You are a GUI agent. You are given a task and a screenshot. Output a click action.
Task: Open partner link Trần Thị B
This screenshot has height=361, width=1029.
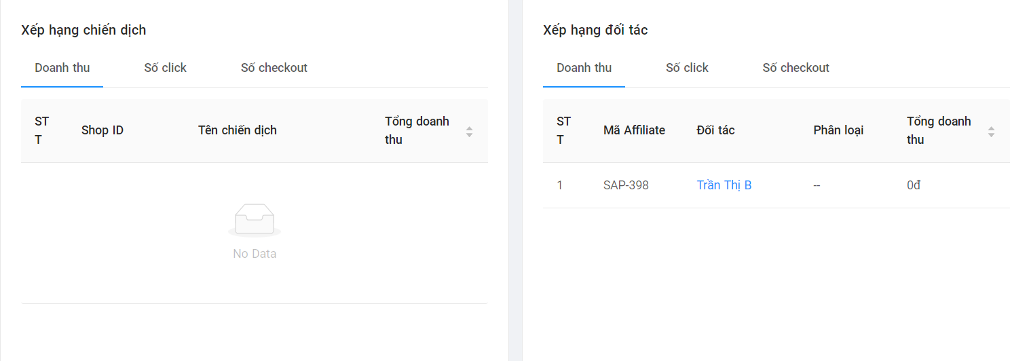[724, 185]
